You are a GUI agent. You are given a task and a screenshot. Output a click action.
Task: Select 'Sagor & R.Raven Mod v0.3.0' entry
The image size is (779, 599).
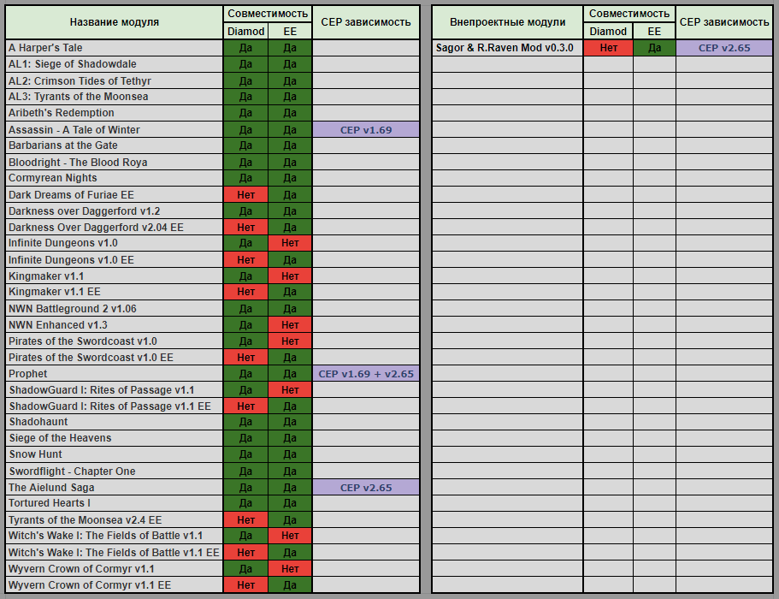[505, 48]
